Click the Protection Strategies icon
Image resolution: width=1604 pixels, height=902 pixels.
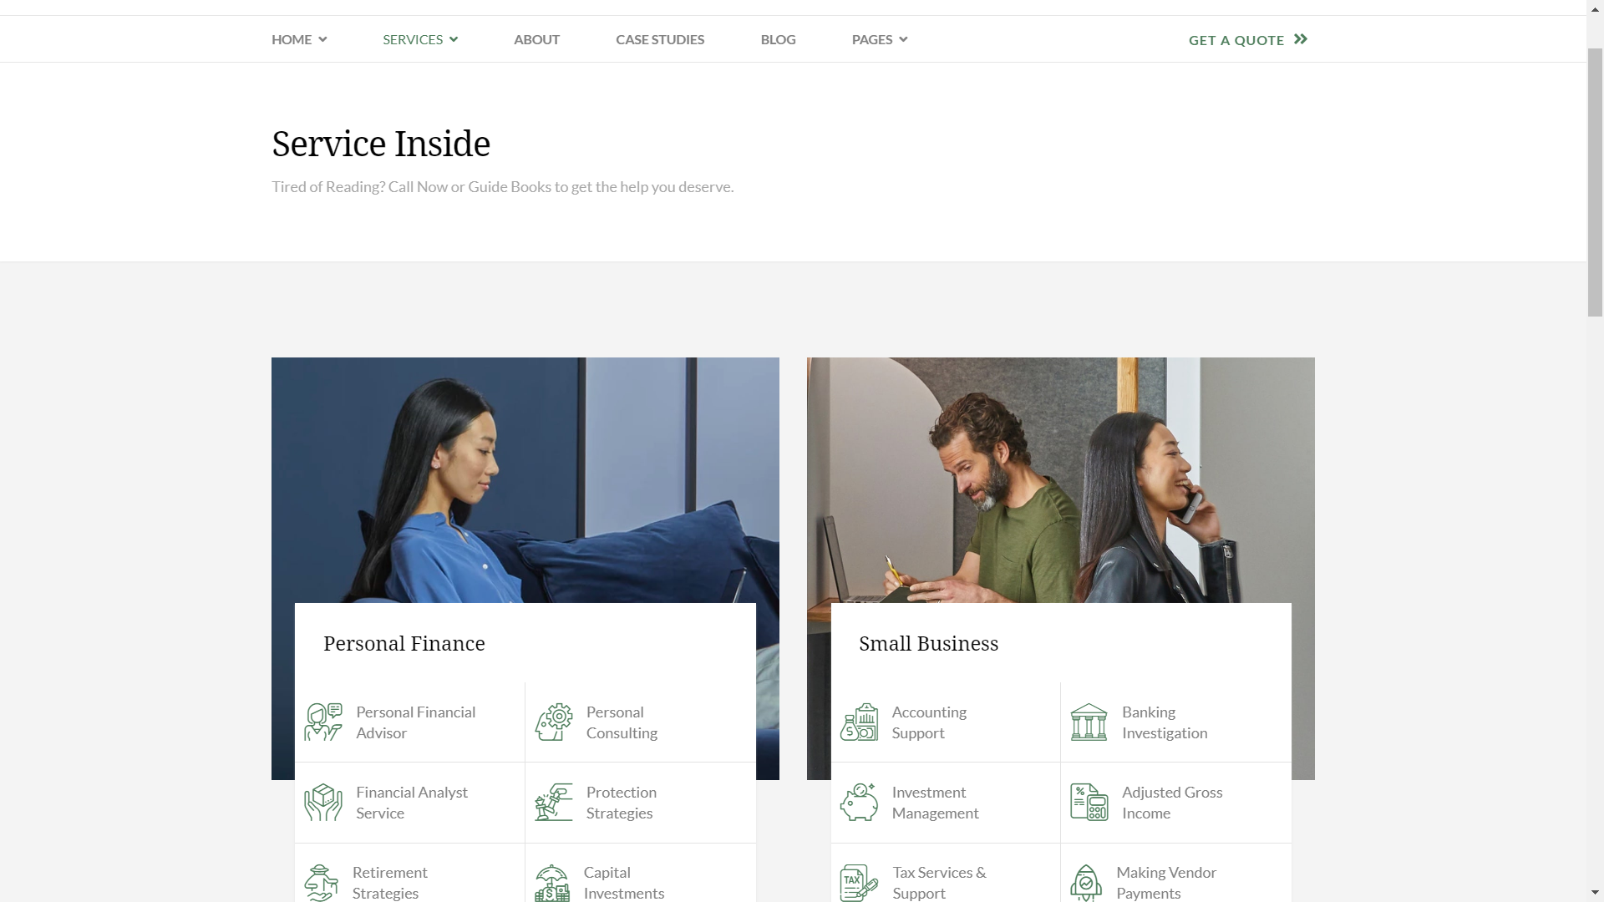[554, 803]
